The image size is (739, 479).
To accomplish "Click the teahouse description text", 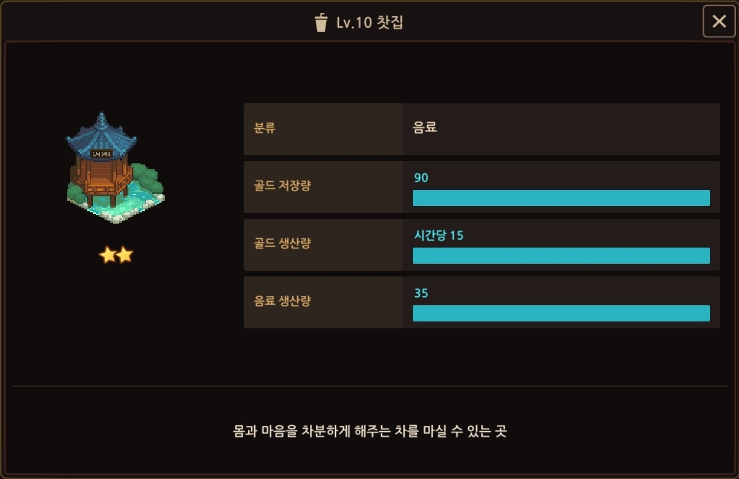I will click(x=369, y=431).
